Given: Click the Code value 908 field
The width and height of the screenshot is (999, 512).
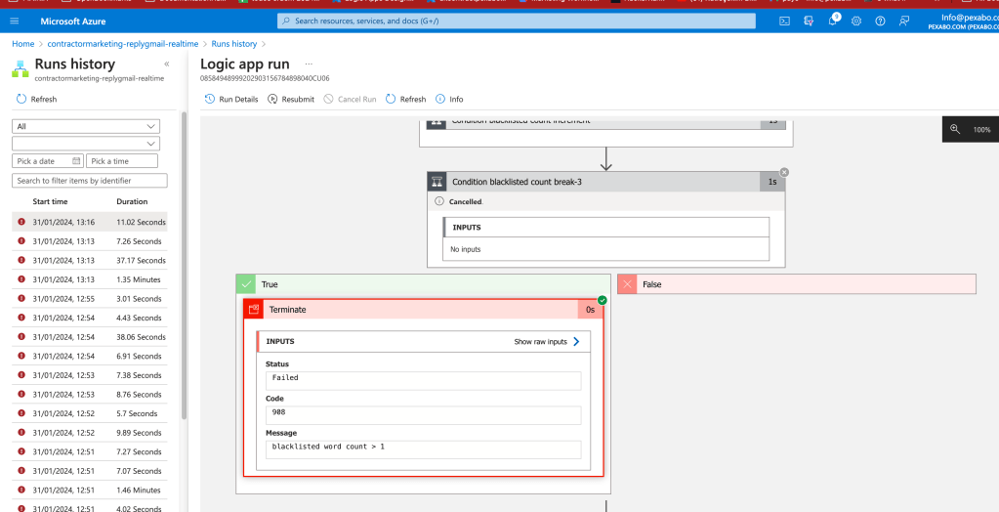Looking at the screenshot, I should [x=423, y=415].
